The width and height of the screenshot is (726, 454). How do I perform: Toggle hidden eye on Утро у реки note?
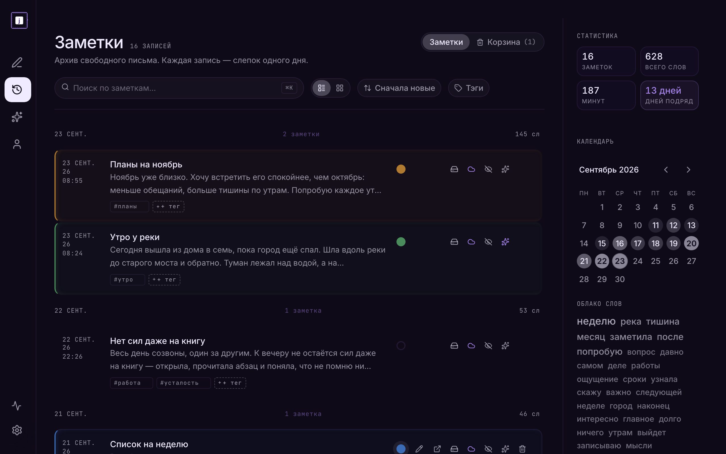pos(488,242)
